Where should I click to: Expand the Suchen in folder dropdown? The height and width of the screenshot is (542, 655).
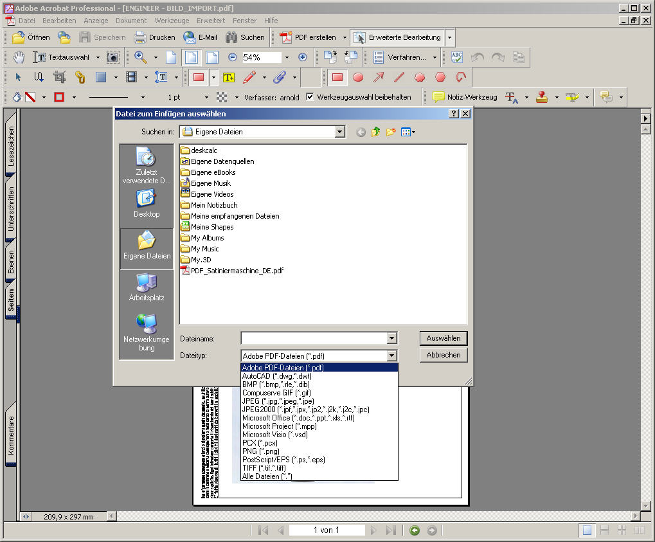339,132
